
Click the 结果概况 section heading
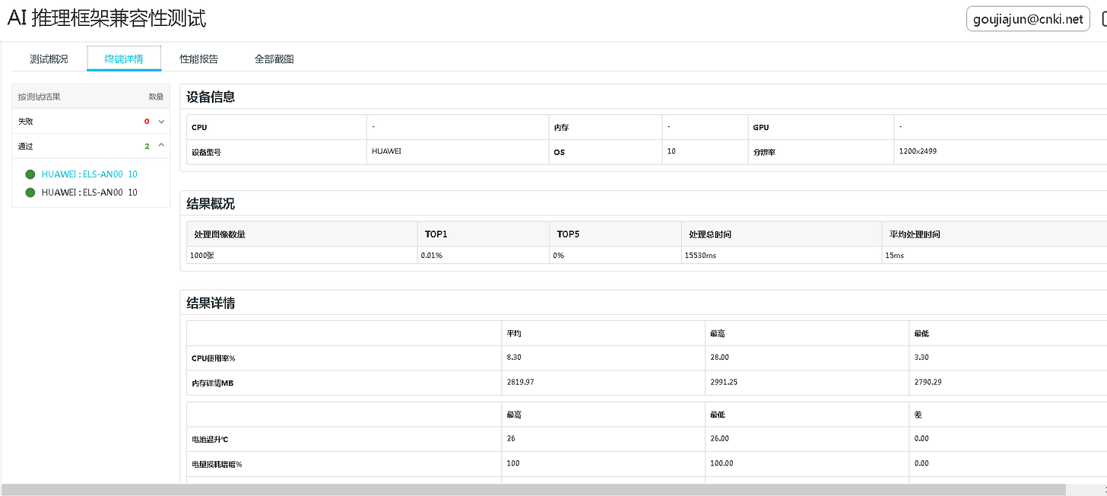(x=209, y=204)
